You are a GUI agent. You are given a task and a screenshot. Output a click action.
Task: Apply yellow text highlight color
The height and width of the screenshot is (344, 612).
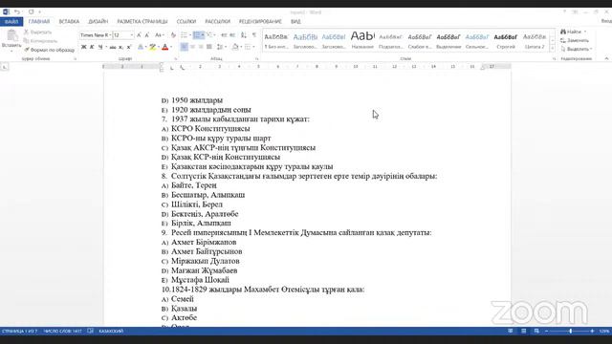153,47
